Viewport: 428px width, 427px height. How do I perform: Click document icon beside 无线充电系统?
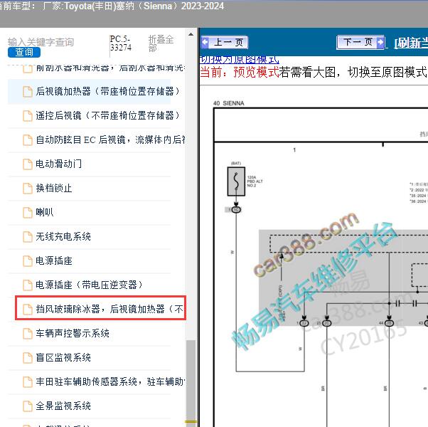click(x=28, y=237)
